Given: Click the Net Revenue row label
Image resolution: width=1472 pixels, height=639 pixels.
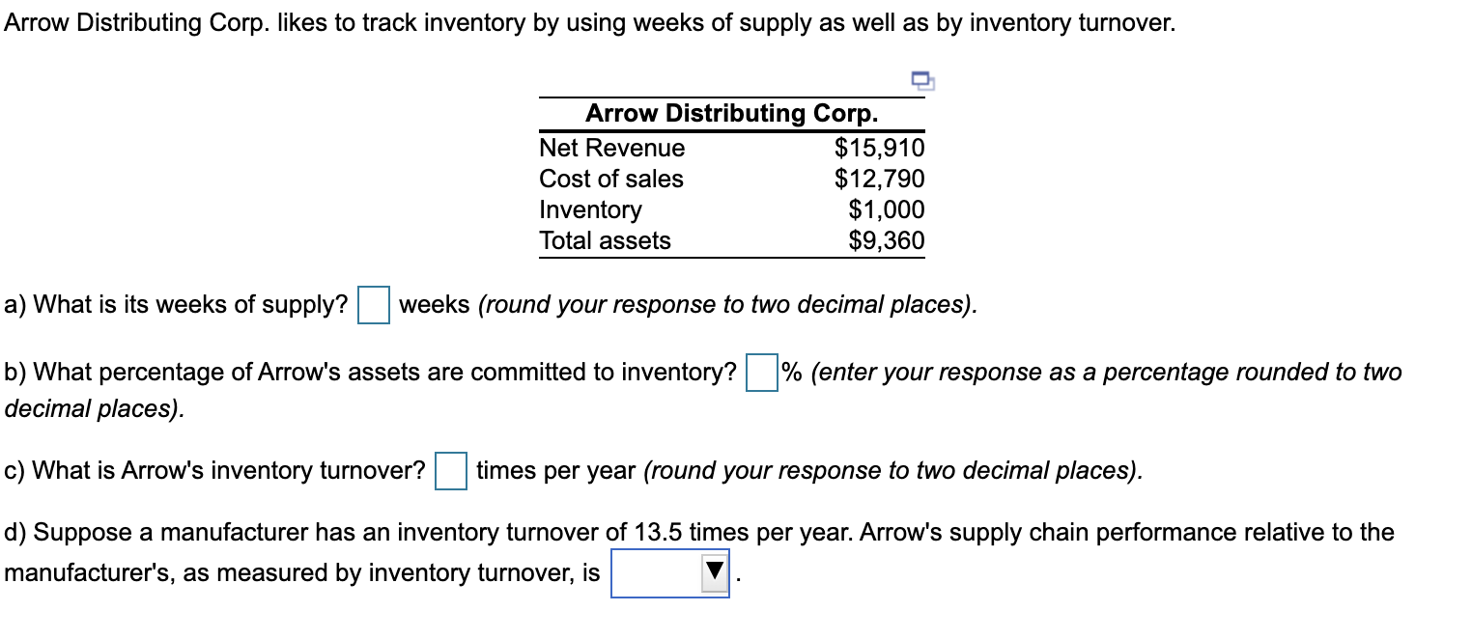Looking at the screenshot, I should coord(610,148).
